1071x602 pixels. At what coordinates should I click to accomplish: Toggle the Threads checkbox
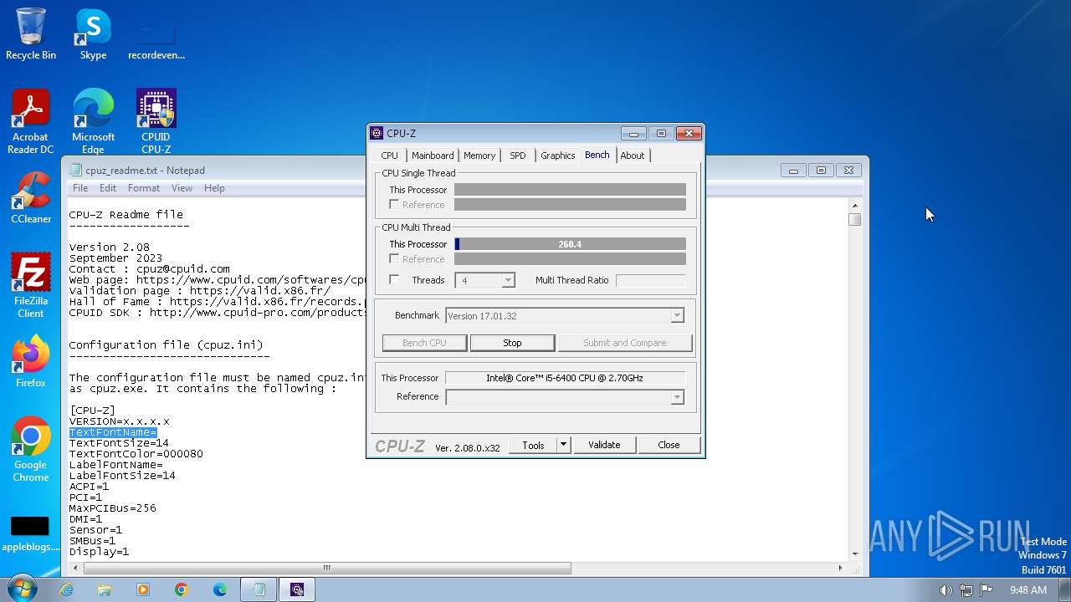(x=394, y=279)
